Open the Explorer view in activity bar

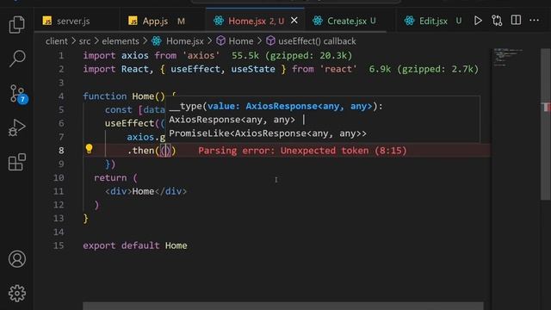(16, 24)
